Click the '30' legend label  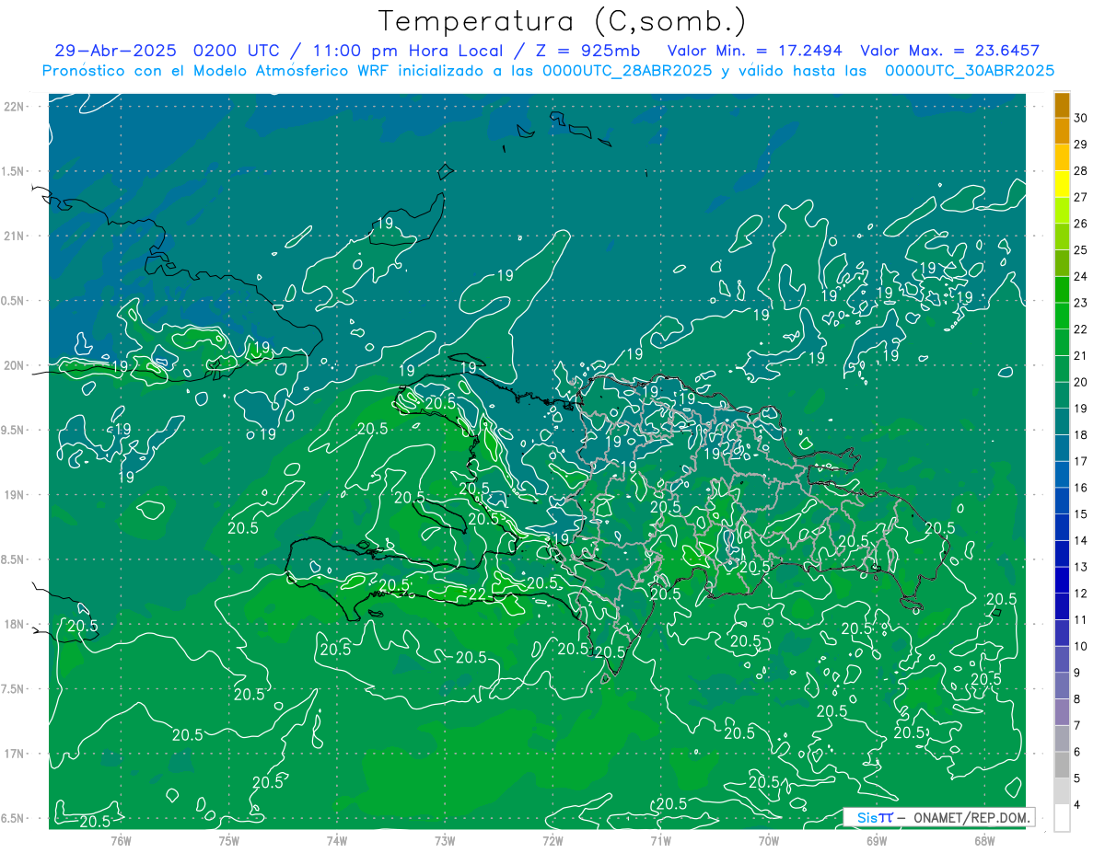point(1082,118)
